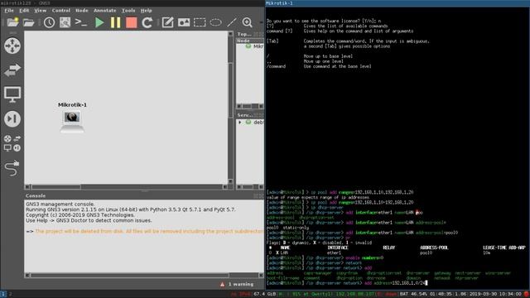Switch to workspace 2 in status bar
This screenshot has height=298, width=530.
[10, 294]
